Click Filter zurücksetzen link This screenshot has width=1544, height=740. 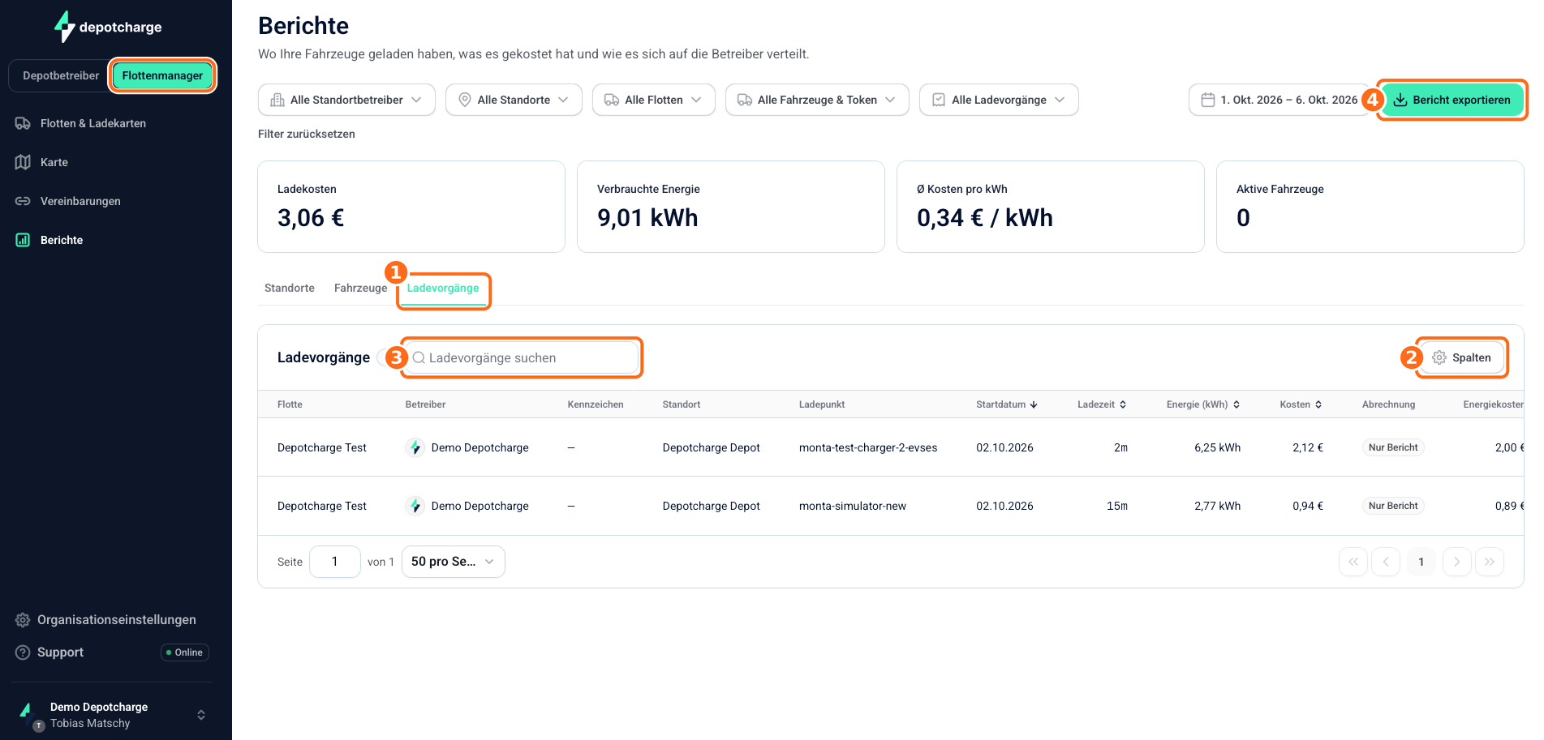point(307,134)
